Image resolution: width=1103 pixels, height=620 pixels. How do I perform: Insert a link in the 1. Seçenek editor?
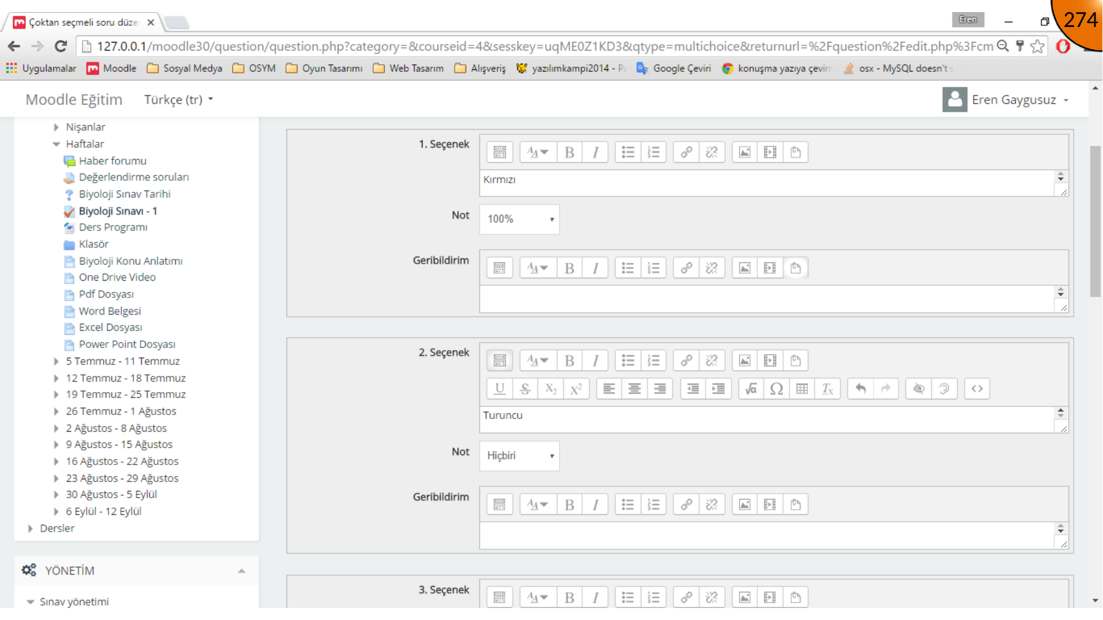686,152
